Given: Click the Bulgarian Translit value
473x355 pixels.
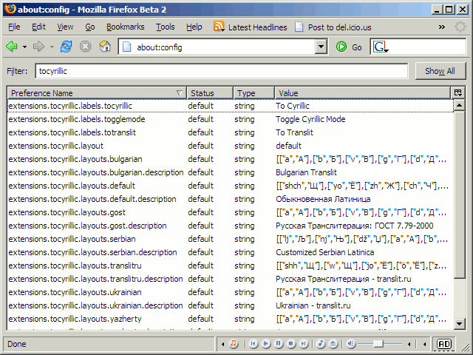Looking at the screenshot, I should click(306, 172).
